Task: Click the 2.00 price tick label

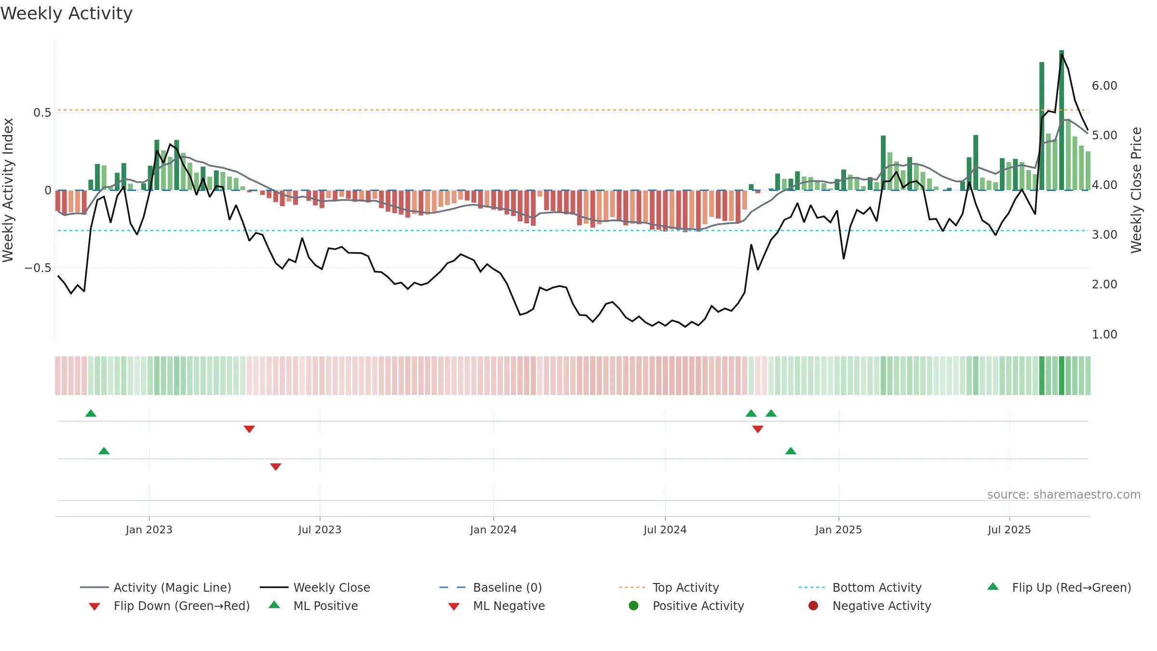Action: 1104,285
